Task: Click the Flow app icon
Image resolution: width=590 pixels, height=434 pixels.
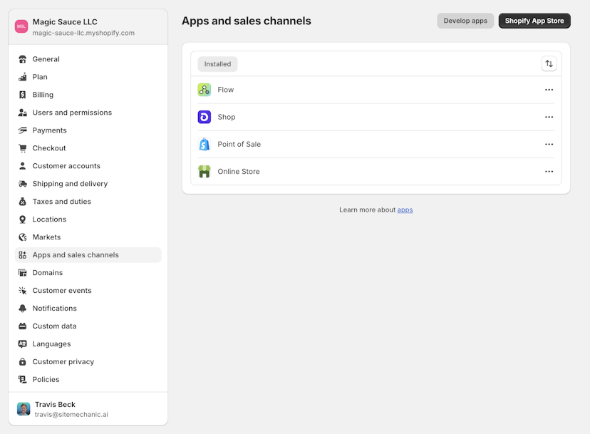Action: [205, 90]
